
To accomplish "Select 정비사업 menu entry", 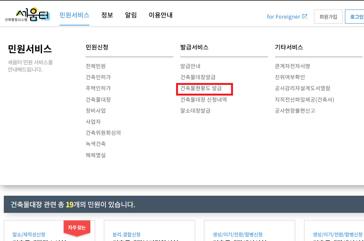I will point(95,111).
